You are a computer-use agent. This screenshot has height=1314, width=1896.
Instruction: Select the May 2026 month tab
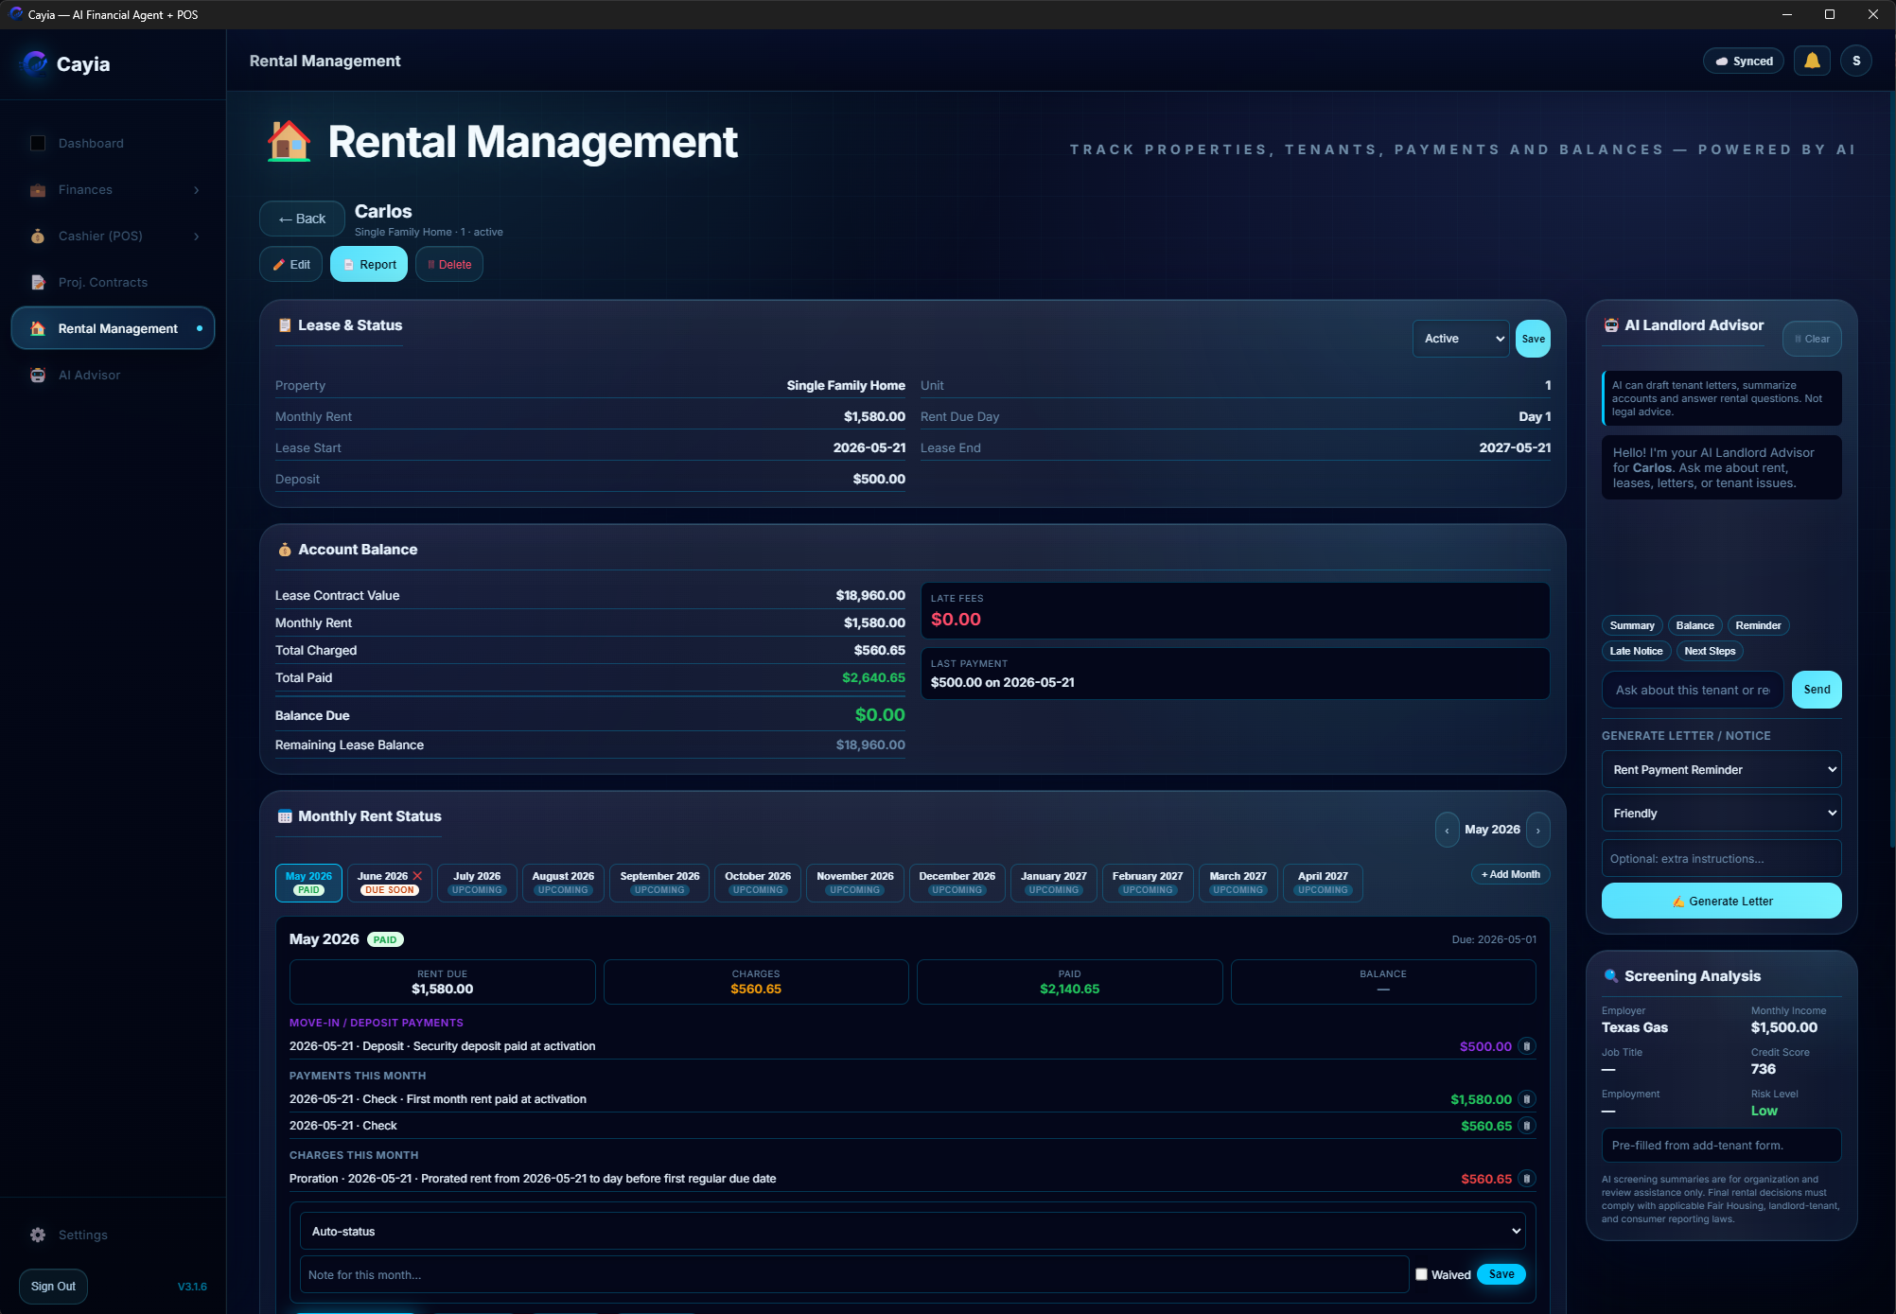(308, 883)
